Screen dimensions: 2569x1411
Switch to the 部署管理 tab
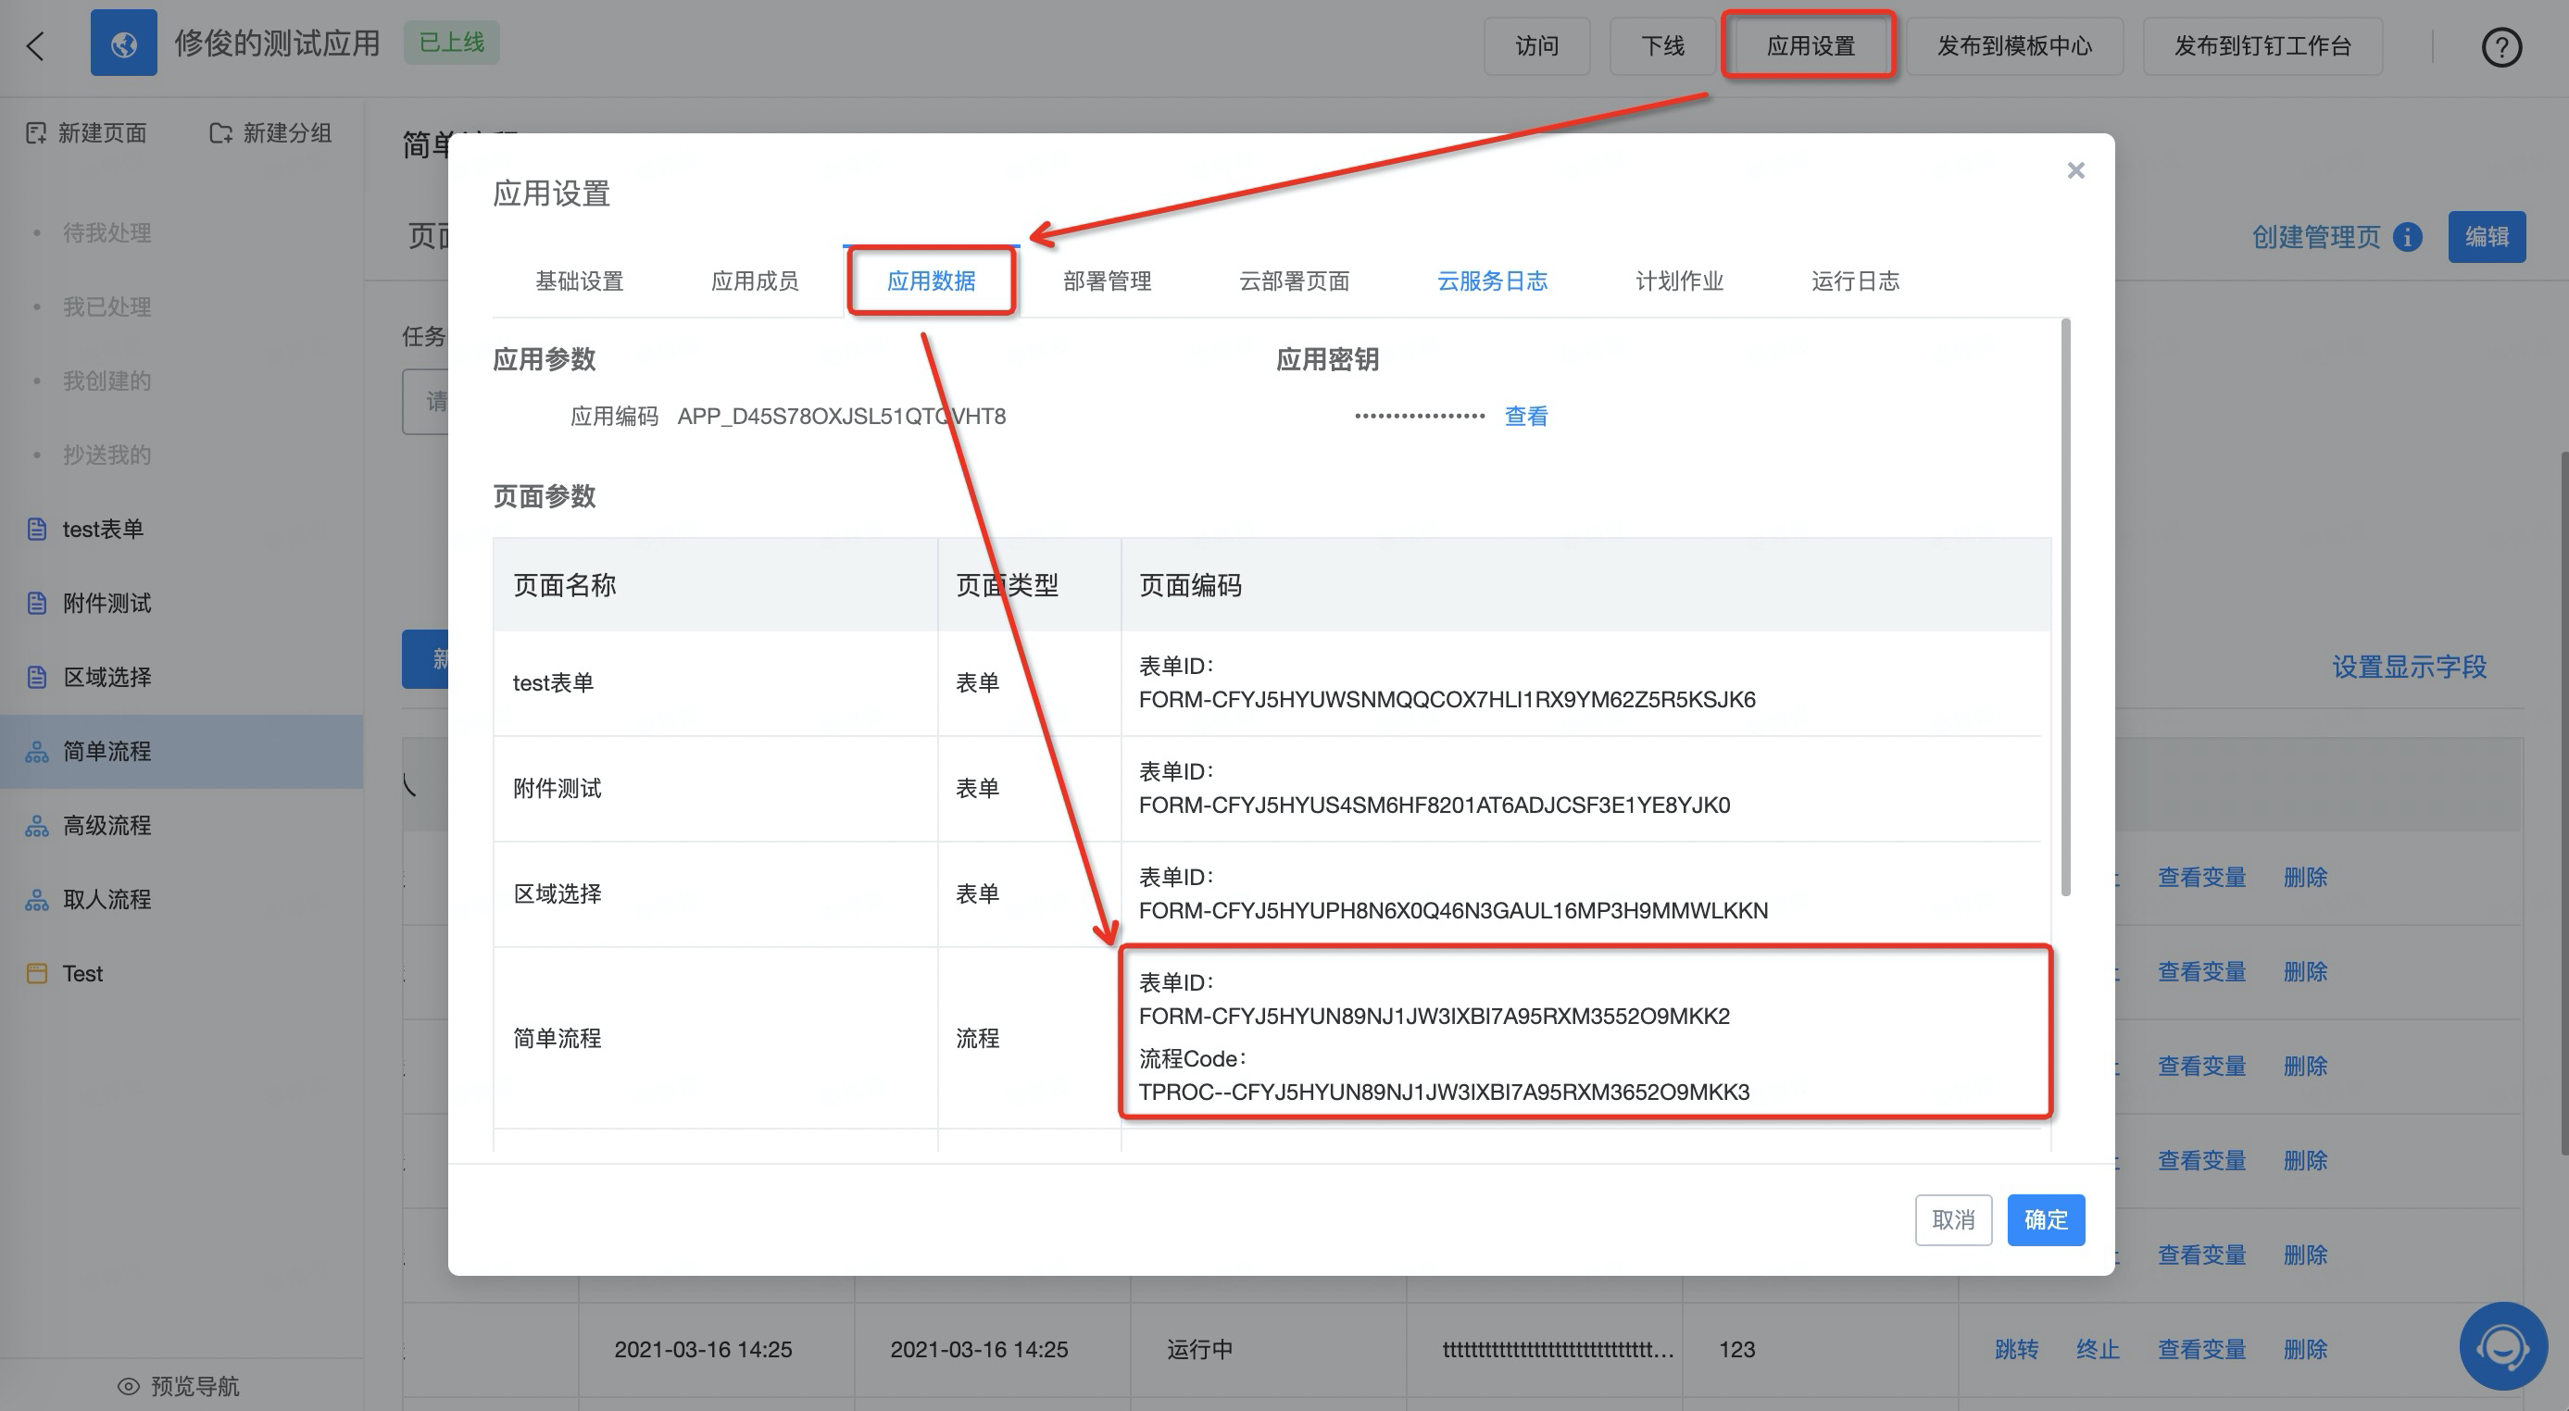pos(1107,281)
